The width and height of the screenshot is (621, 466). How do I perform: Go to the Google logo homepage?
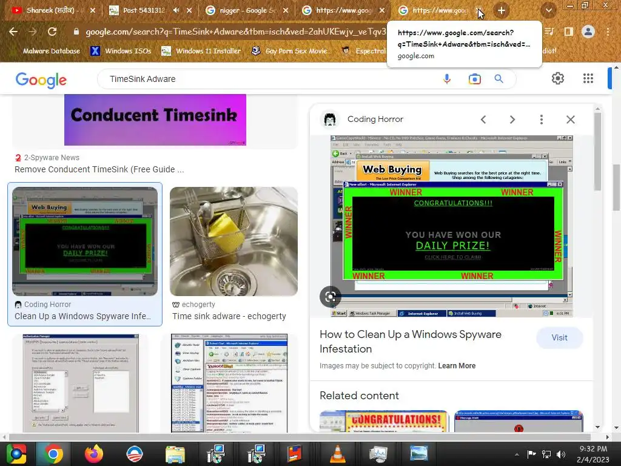point(41,79)
